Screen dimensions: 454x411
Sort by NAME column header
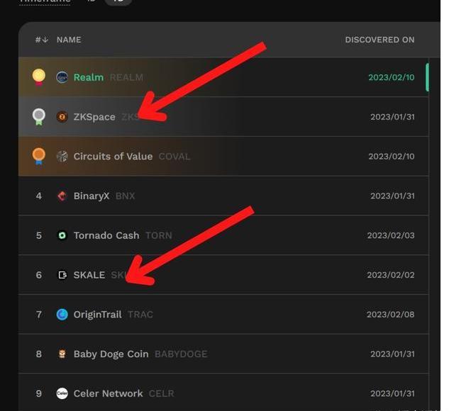click(69, 40)
